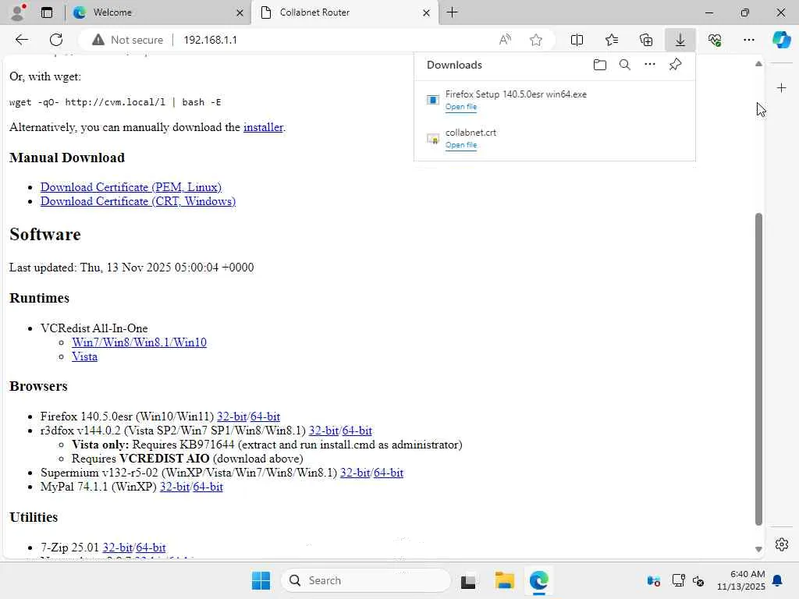The height and width of the screenshot is (599, 799).
Task: Click the collabnet.crt file icon
Action: click(x=432, y=138)
